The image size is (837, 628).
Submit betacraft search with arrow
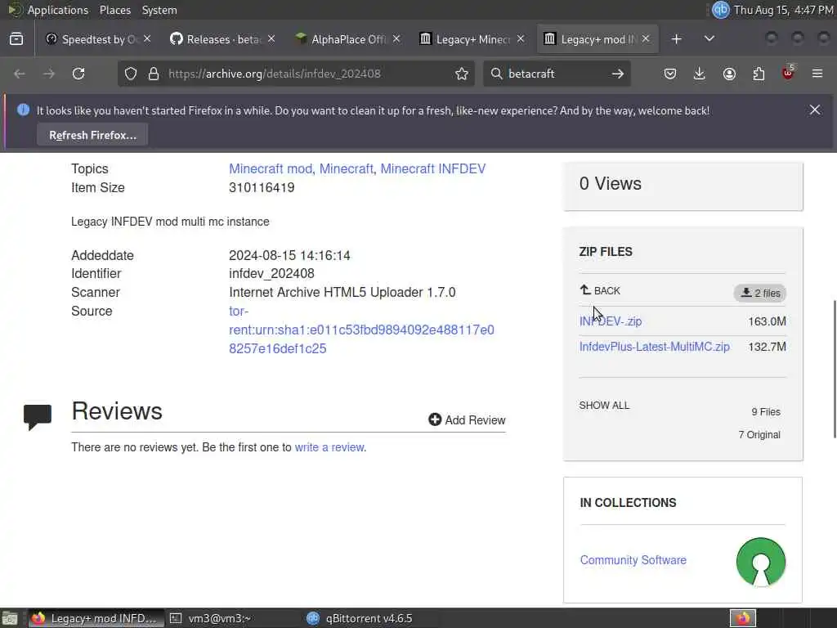[x=618, y=74]
